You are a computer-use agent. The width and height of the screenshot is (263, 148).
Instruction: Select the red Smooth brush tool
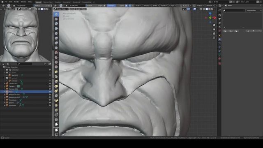click(56, 53)
